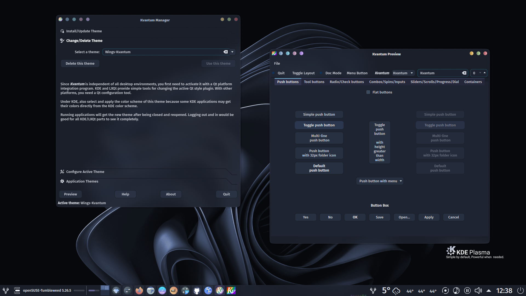Click the circular record icon in system tray
The width and height of the screenshot is (526, 296).
click(x=445, y=291)
